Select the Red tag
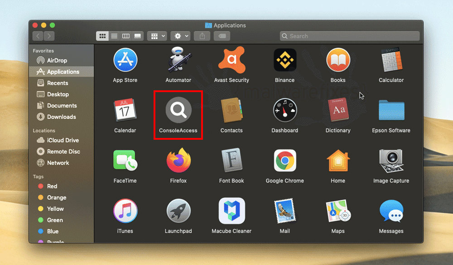453x265 pixels. coord(61,186)
